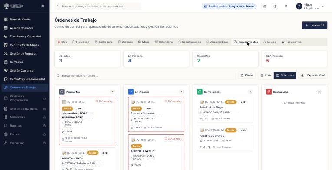Click the Portales lock icon
This screenshot has height=170, width=332.
[x=44, y=134]
